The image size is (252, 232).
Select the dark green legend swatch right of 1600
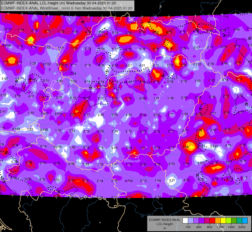pyautogui.click(x=234, y=221)
